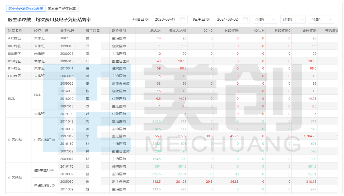The image size is (344, 196).
Task: Click the 355.5 total visits value
Action: point(157,121)
